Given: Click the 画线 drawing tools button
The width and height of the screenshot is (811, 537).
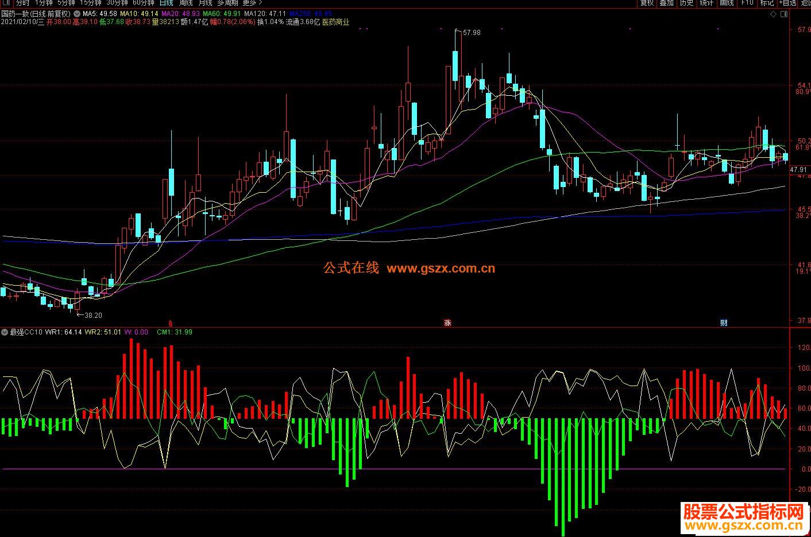Looking at the screenshot, I should (x=727, y=3).
